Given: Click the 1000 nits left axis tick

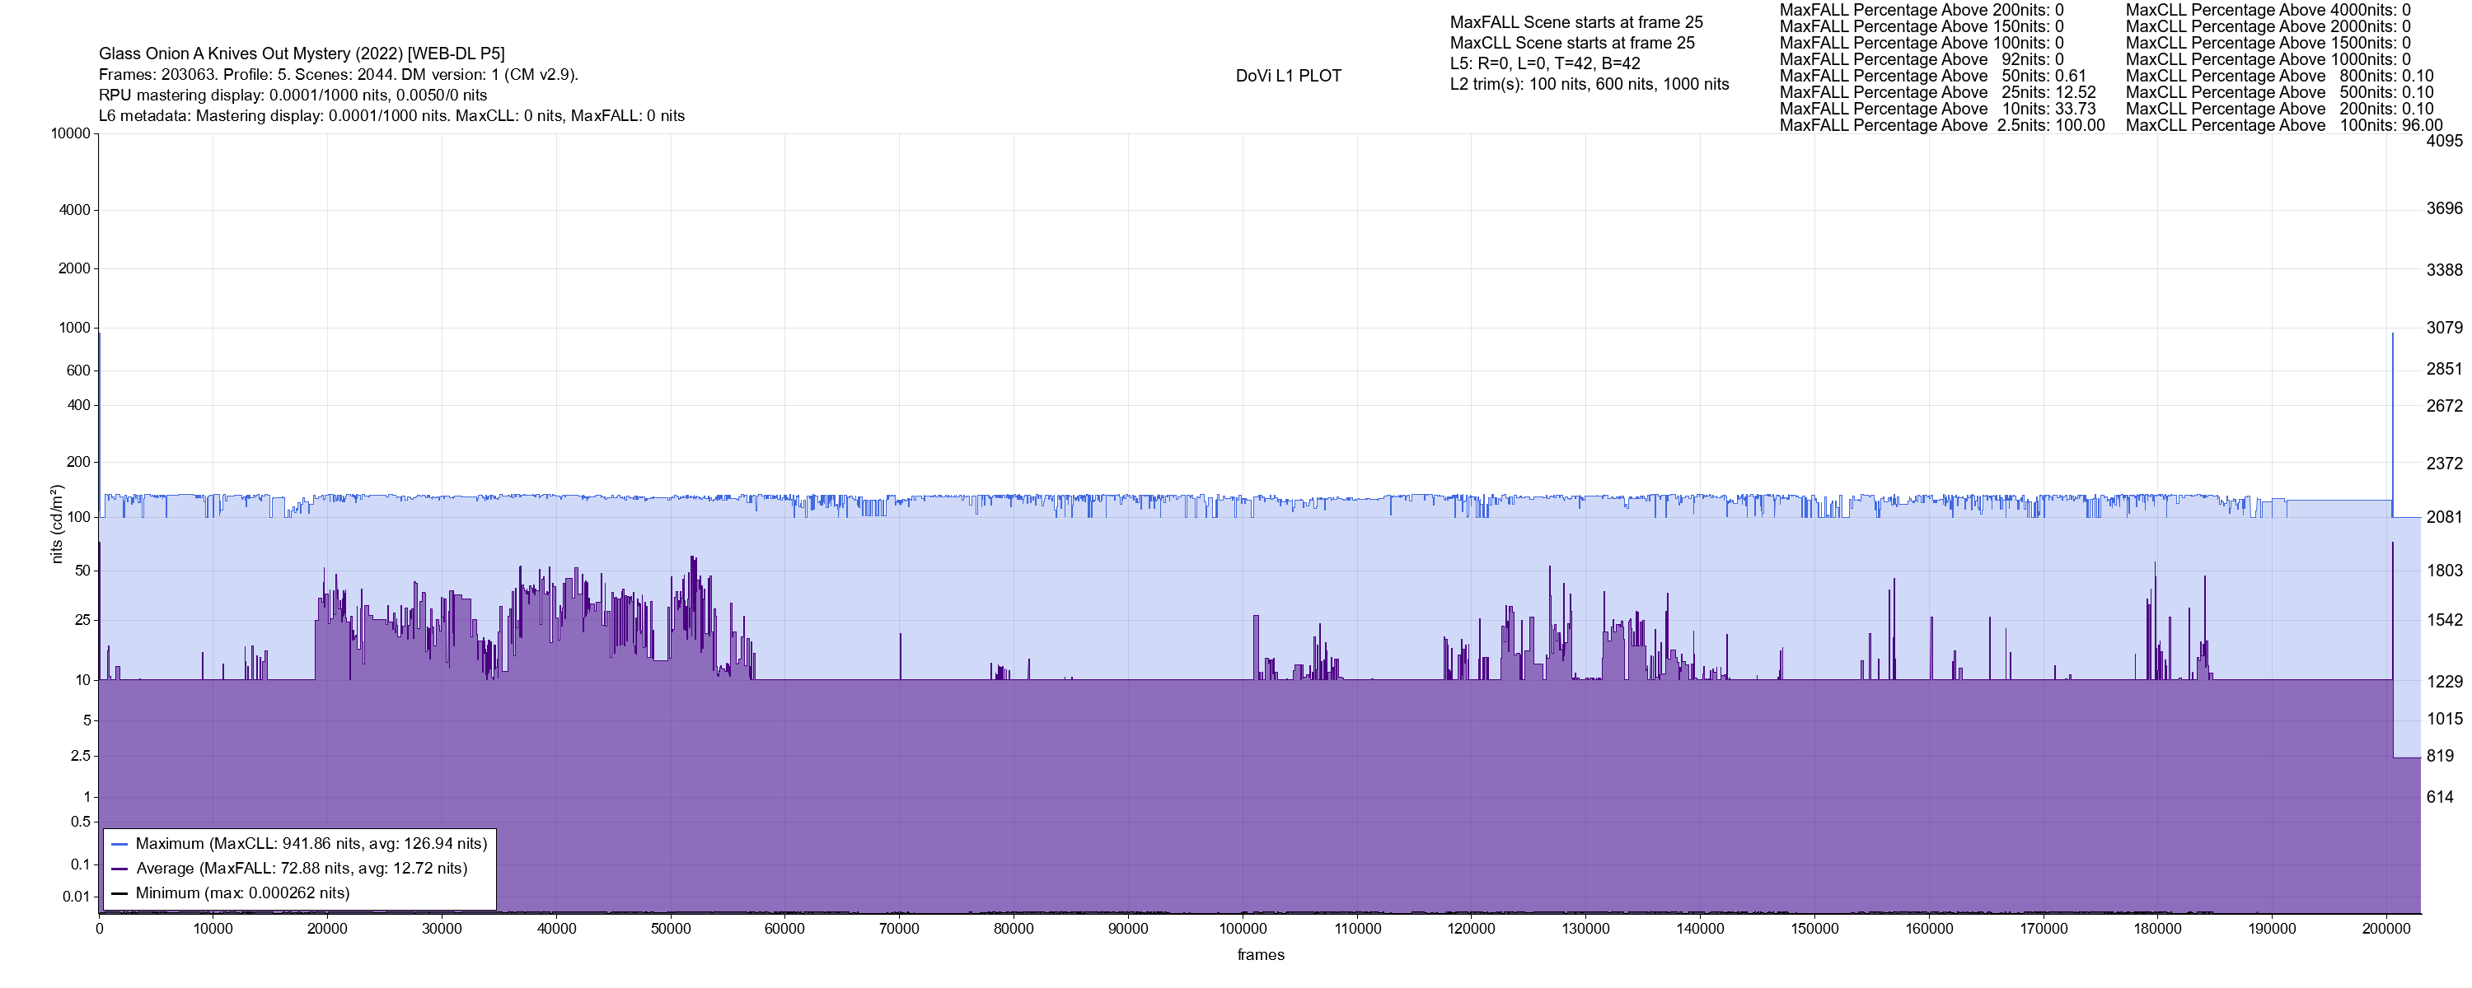Looking at the screenshot, I should [74, 328].
